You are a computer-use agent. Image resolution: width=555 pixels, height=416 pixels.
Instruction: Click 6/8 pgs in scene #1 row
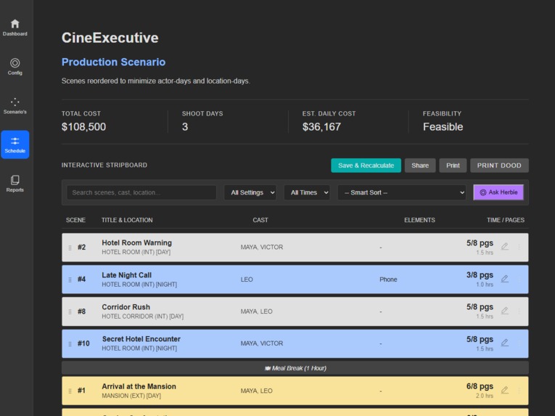pyautogui.click(x=480, y=386)
